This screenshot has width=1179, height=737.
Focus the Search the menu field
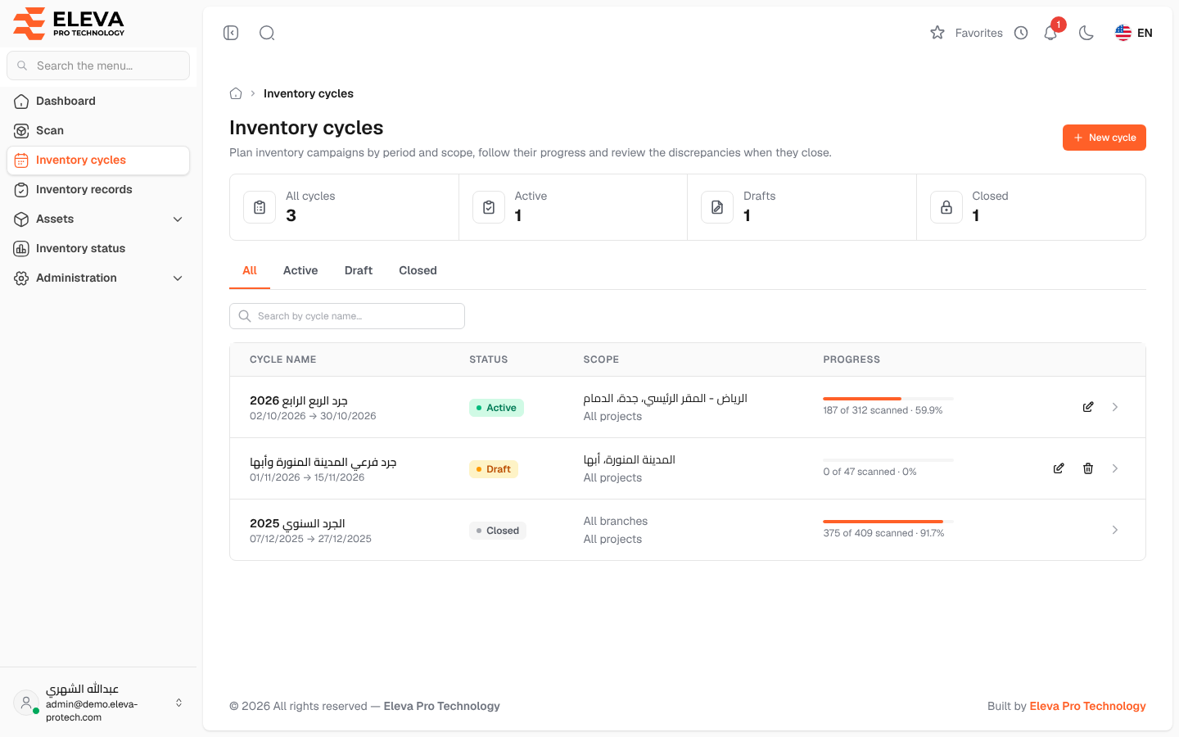98,66
